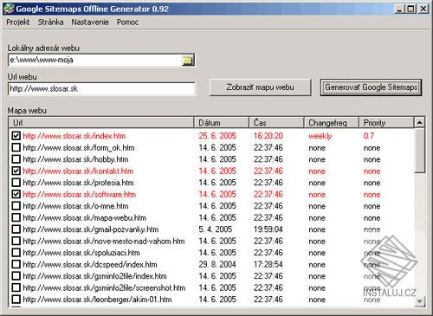This screenshot has height=316, width=433.
Task: Select the http://www.slosar.sk/index.htm URL text
Action: (74, 136)
